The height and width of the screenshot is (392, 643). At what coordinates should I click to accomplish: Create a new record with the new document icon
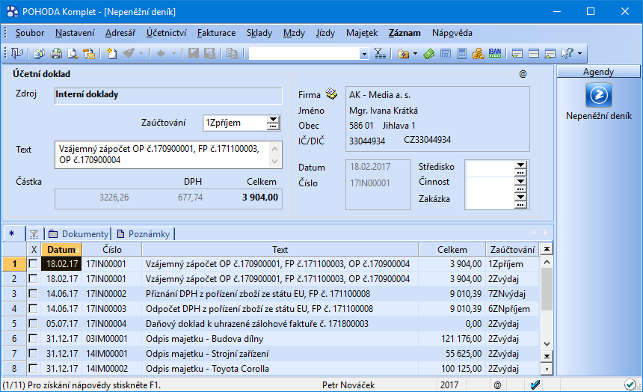[111, 53]
